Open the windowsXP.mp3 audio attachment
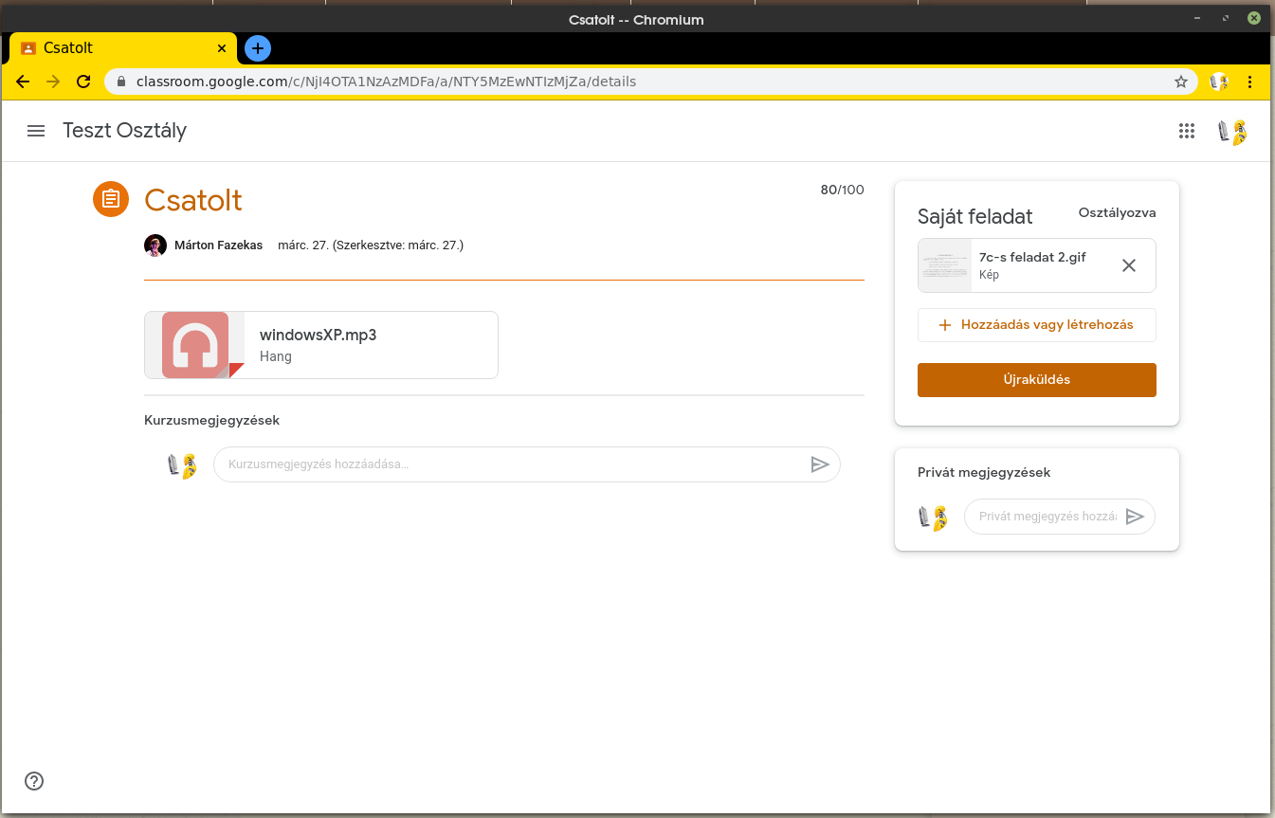This screenshot has width=1275, height=818. [320, 345]
